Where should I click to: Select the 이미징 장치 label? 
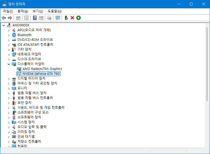[x=26, y=132]
